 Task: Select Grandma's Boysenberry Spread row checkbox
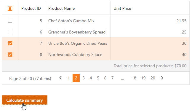click(x=10, y=32)
